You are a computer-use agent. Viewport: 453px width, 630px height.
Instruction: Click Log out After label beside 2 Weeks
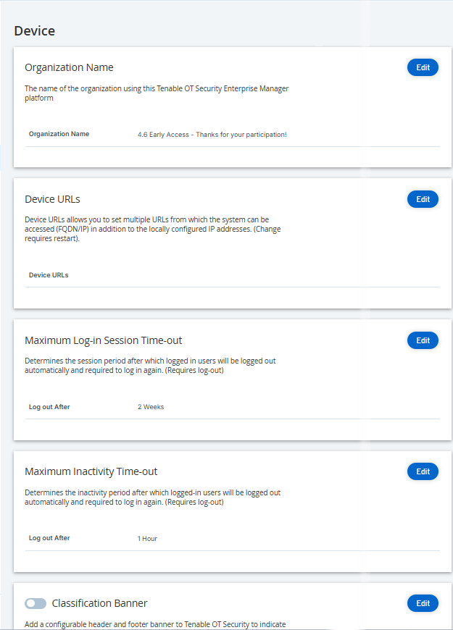click(x=49, y=407)
